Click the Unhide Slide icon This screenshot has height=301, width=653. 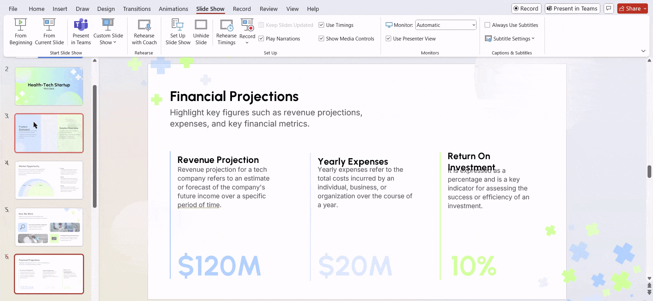201,32
